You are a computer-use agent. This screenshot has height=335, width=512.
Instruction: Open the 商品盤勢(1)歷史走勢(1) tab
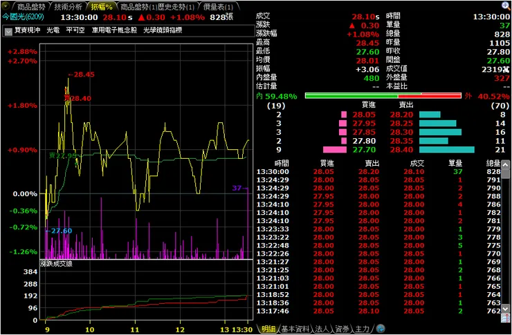click(x=158, y=6)
